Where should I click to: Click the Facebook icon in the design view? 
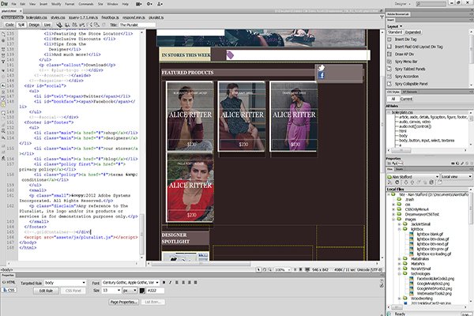(x=321, y=75)
